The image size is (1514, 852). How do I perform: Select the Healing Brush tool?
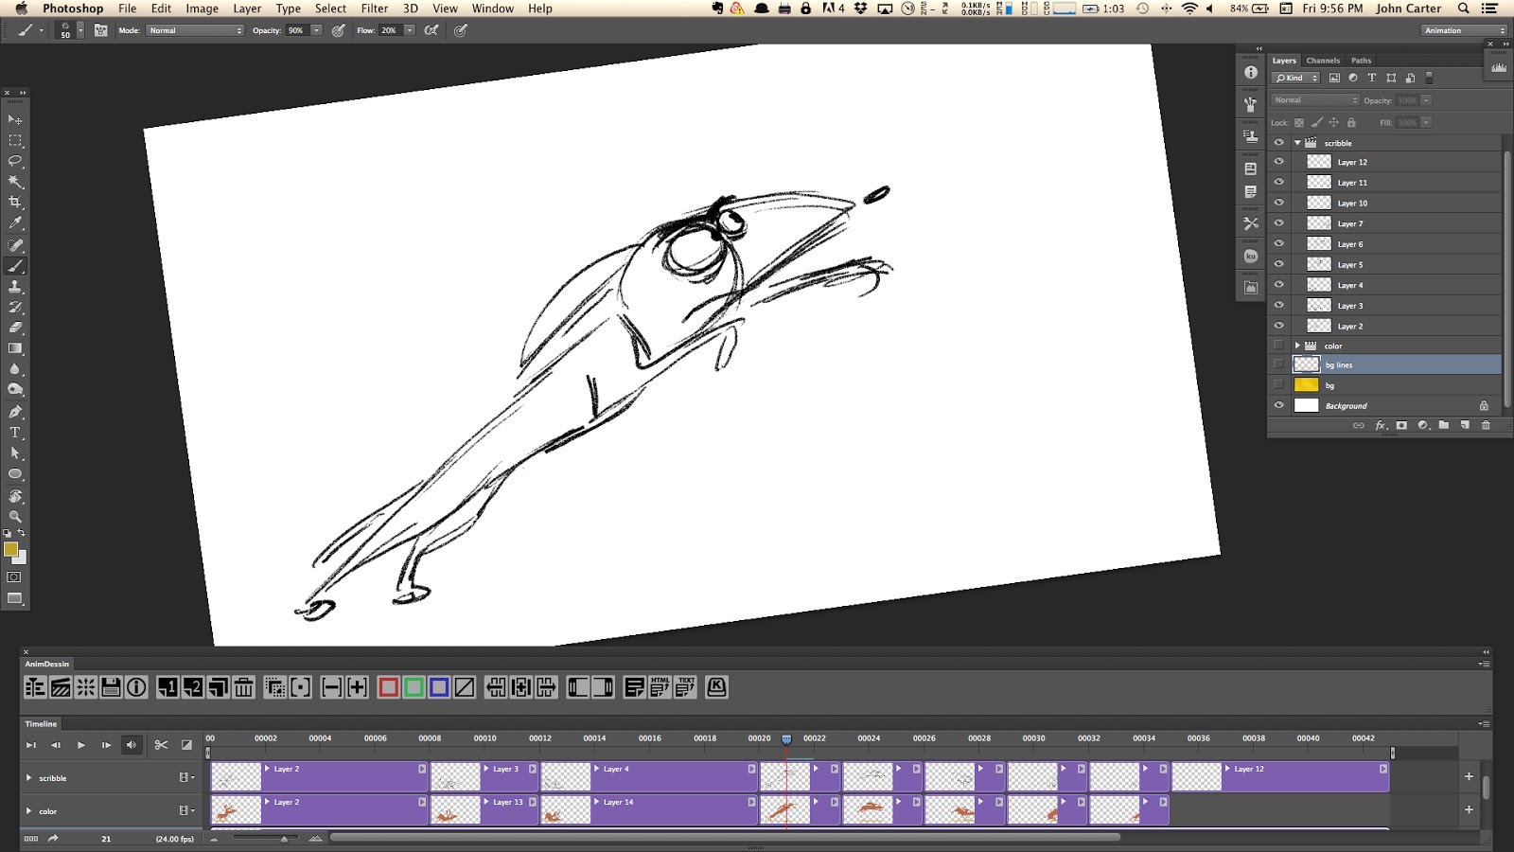(x=15, y=245)
